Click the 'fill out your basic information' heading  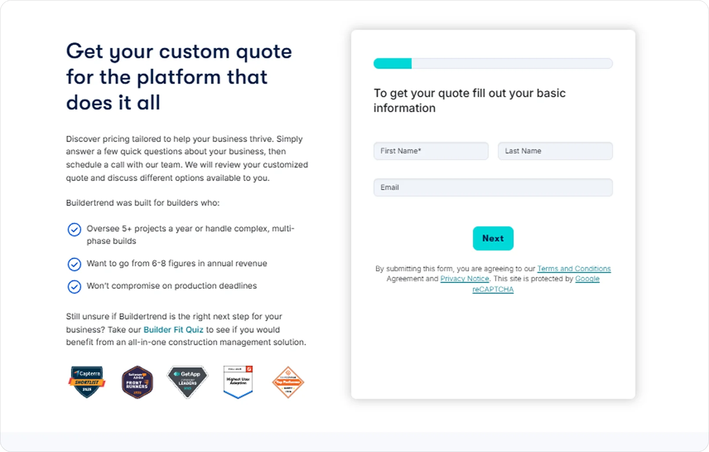469,100
